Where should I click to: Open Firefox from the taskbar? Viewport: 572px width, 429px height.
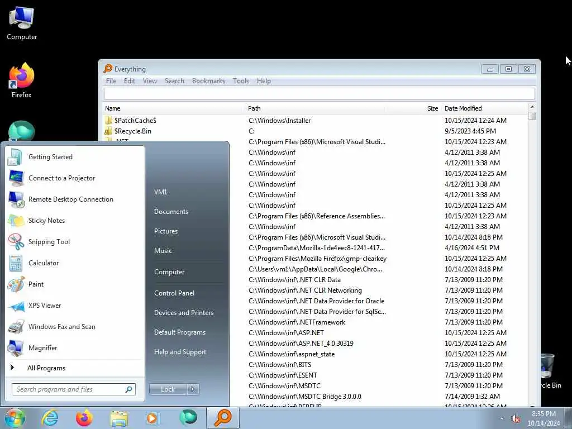[x=84, y=418]
